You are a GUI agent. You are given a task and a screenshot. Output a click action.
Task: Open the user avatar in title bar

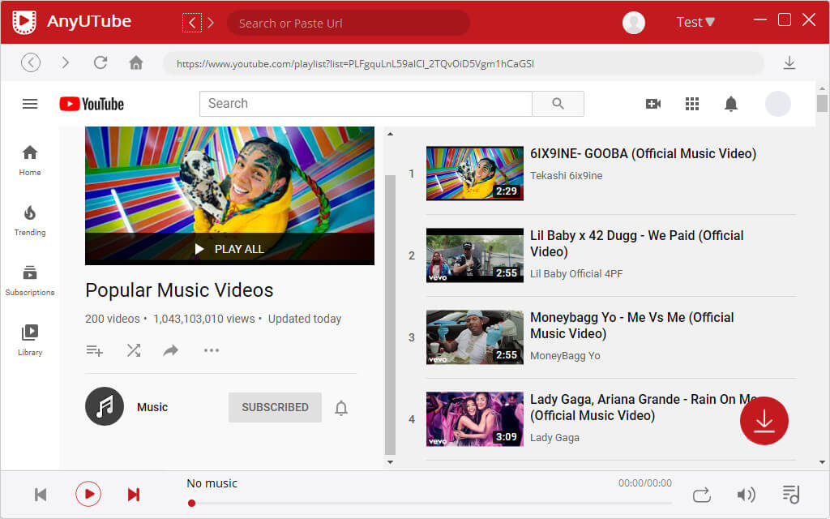point(633,22)
